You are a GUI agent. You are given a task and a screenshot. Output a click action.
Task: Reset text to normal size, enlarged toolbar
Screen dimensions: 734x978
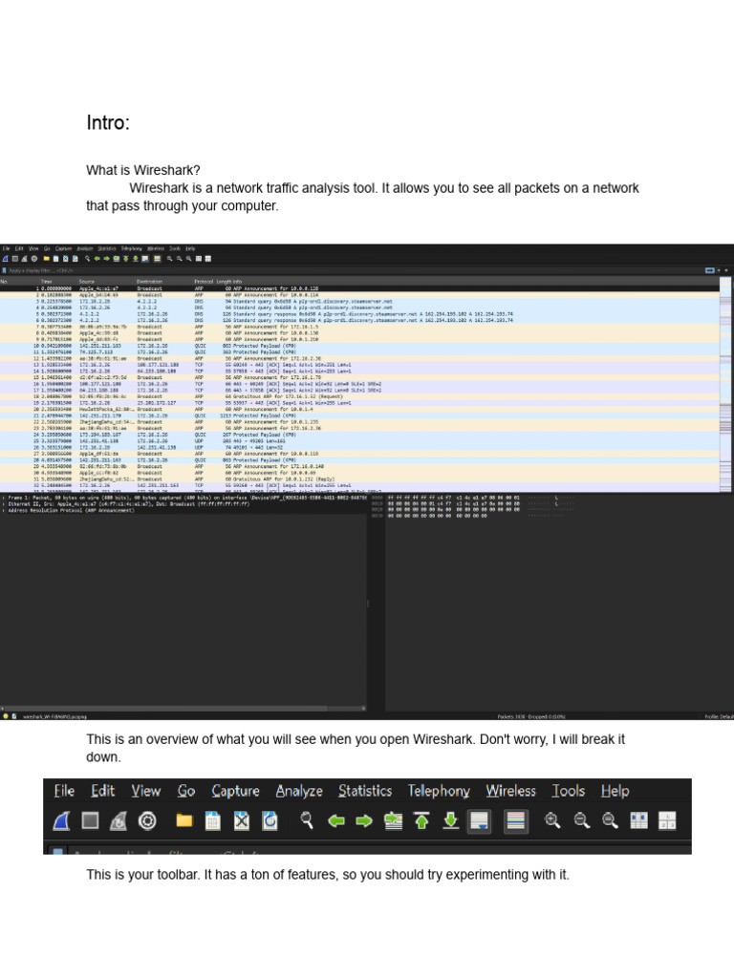pyautogui.click(x=610, y=820)
